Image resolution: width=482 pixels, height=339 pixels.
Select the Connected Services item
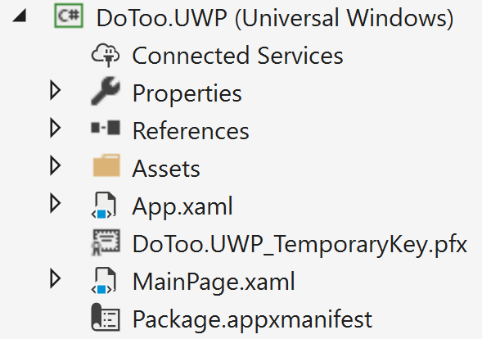pyautogui.click(x=237, y=56)
